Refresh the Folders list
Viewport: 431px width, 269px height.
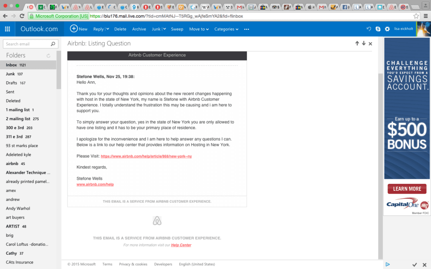click(x=48, y=56)
